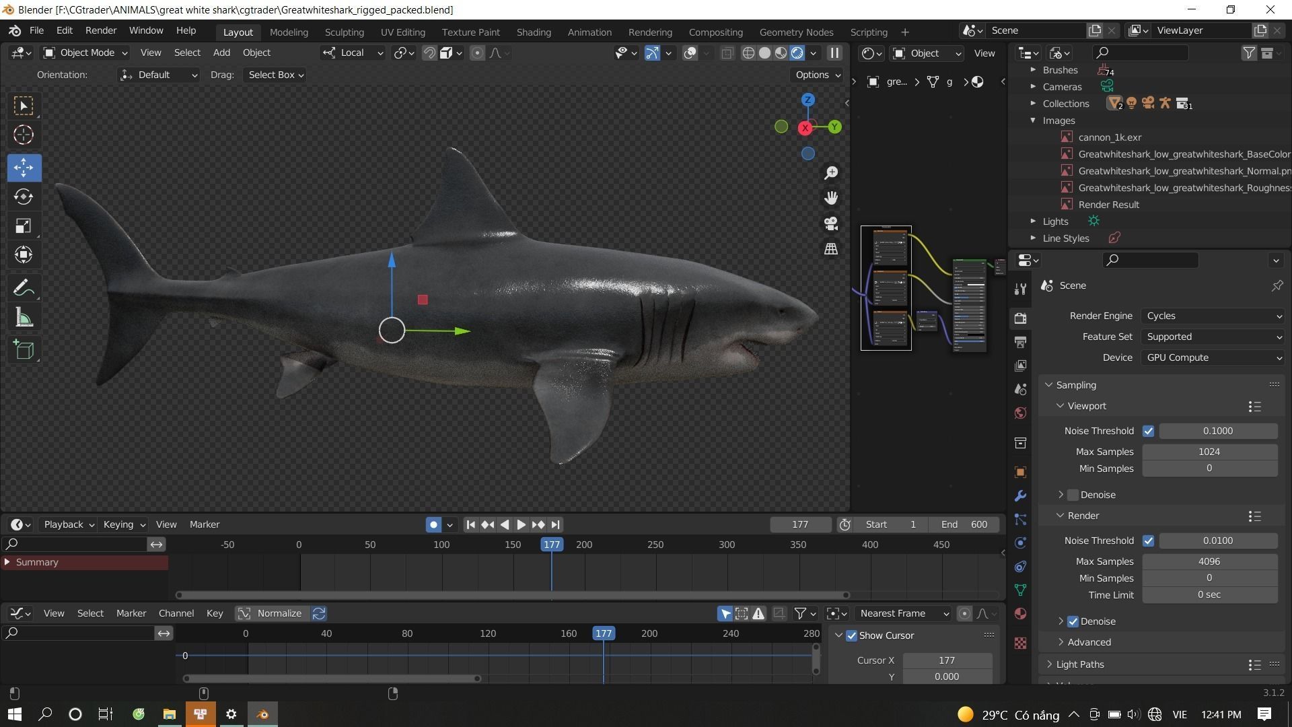Select the Add Cube tool
1292x727 pixels.
(x=24, y=350)
